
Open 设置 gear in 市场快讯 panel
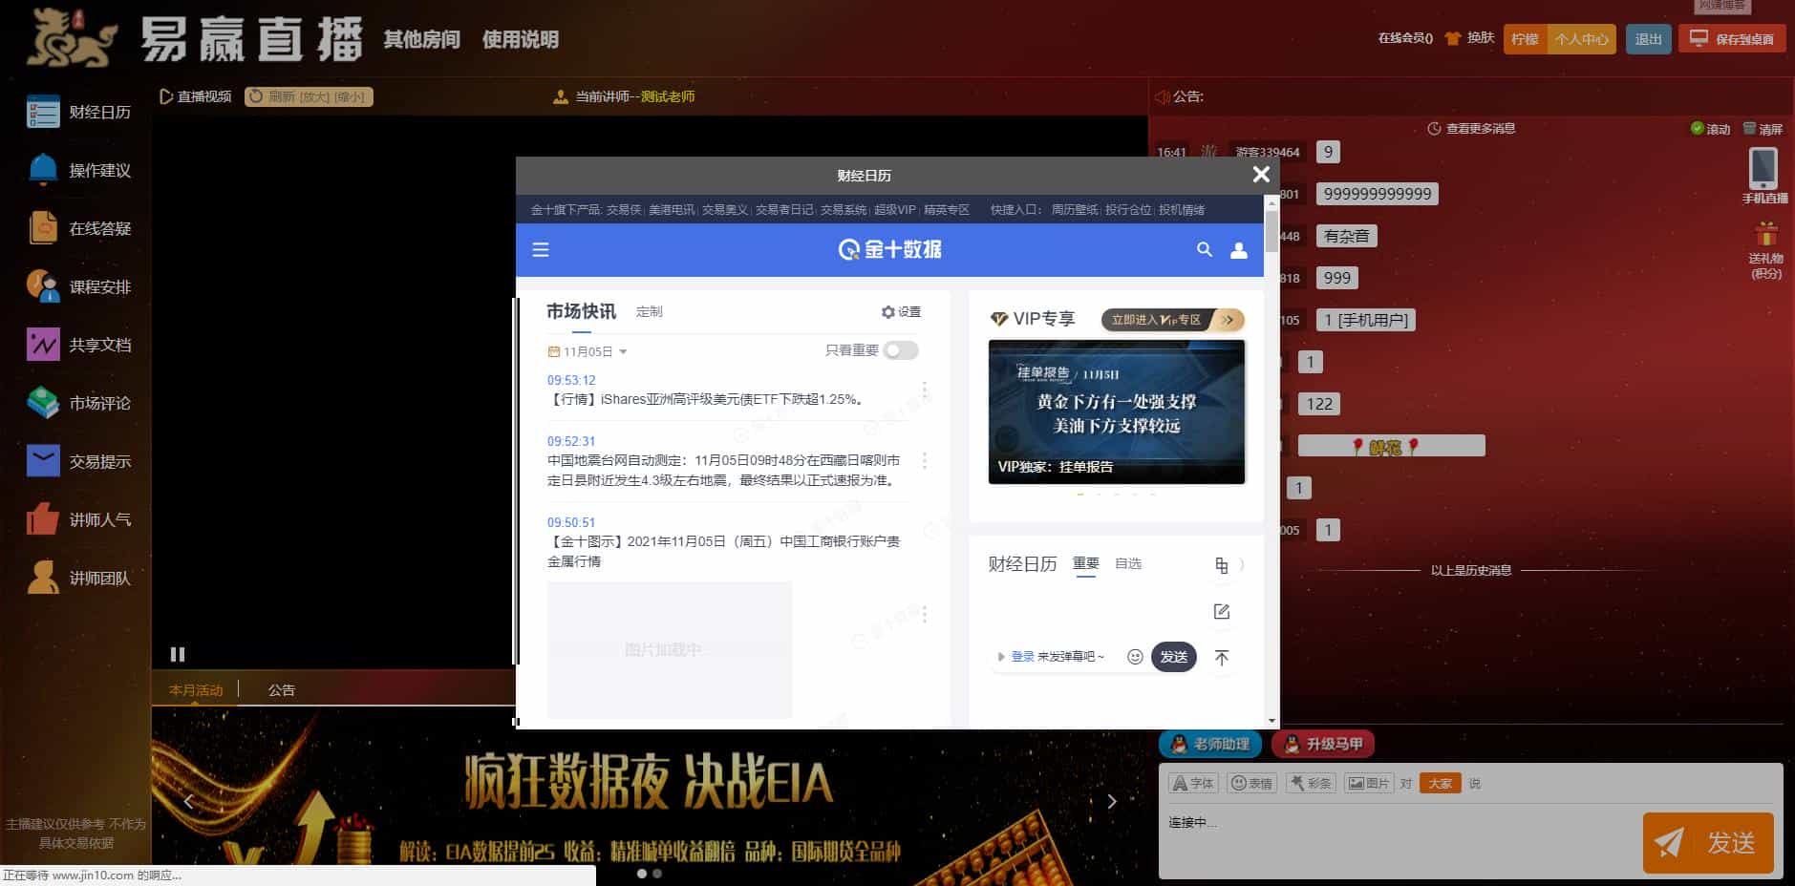tap(901, 312)
